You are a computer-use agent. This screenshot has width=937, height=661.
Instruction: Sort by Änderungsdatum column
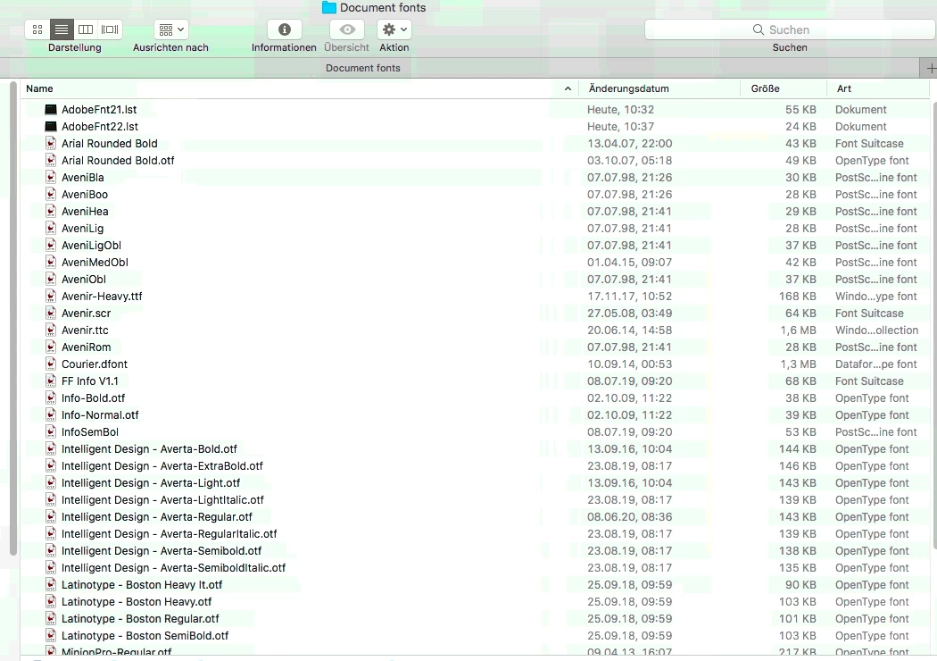[628, 88]
